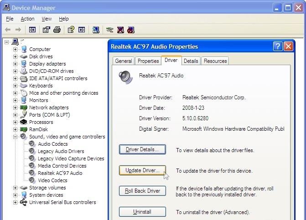Click the red X Uninstall toolbar icon
The image size is (306, 220).
(x=120, y=30)
